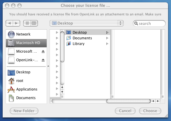Viewport: 171px width, 121px height.
Task: Open the Desktop location popup menu
Action: [x=87, y=23]
